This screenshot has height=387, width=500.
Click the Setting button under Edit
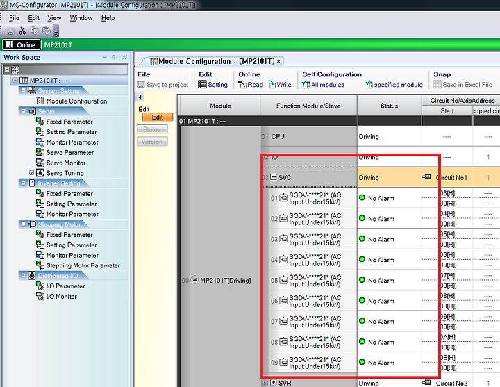coord(213,85)
